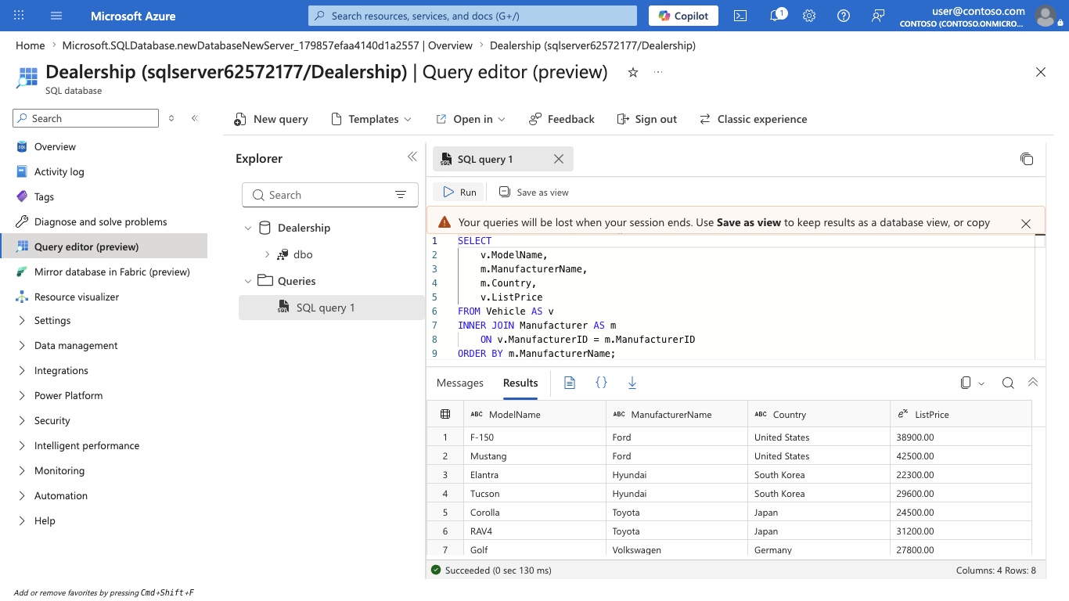Click the grid select-all icon in results header

pyautogui.click(x=445, y=414)
